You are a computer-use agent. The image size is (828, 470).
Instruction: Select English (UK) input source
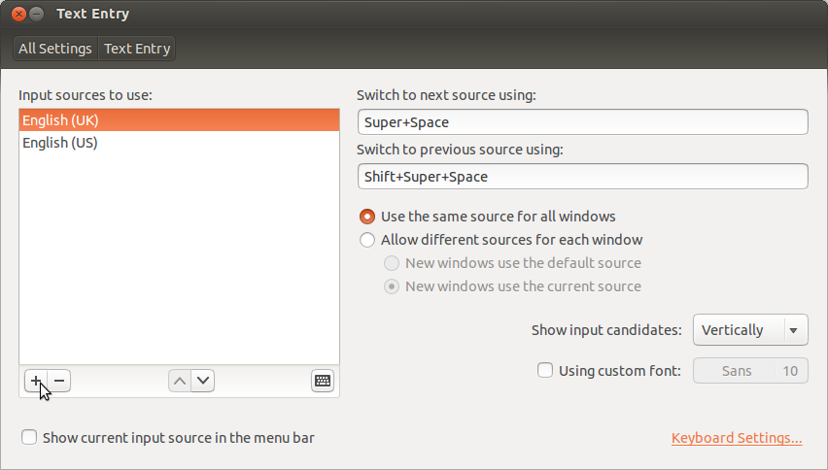[x=179, y=120]
